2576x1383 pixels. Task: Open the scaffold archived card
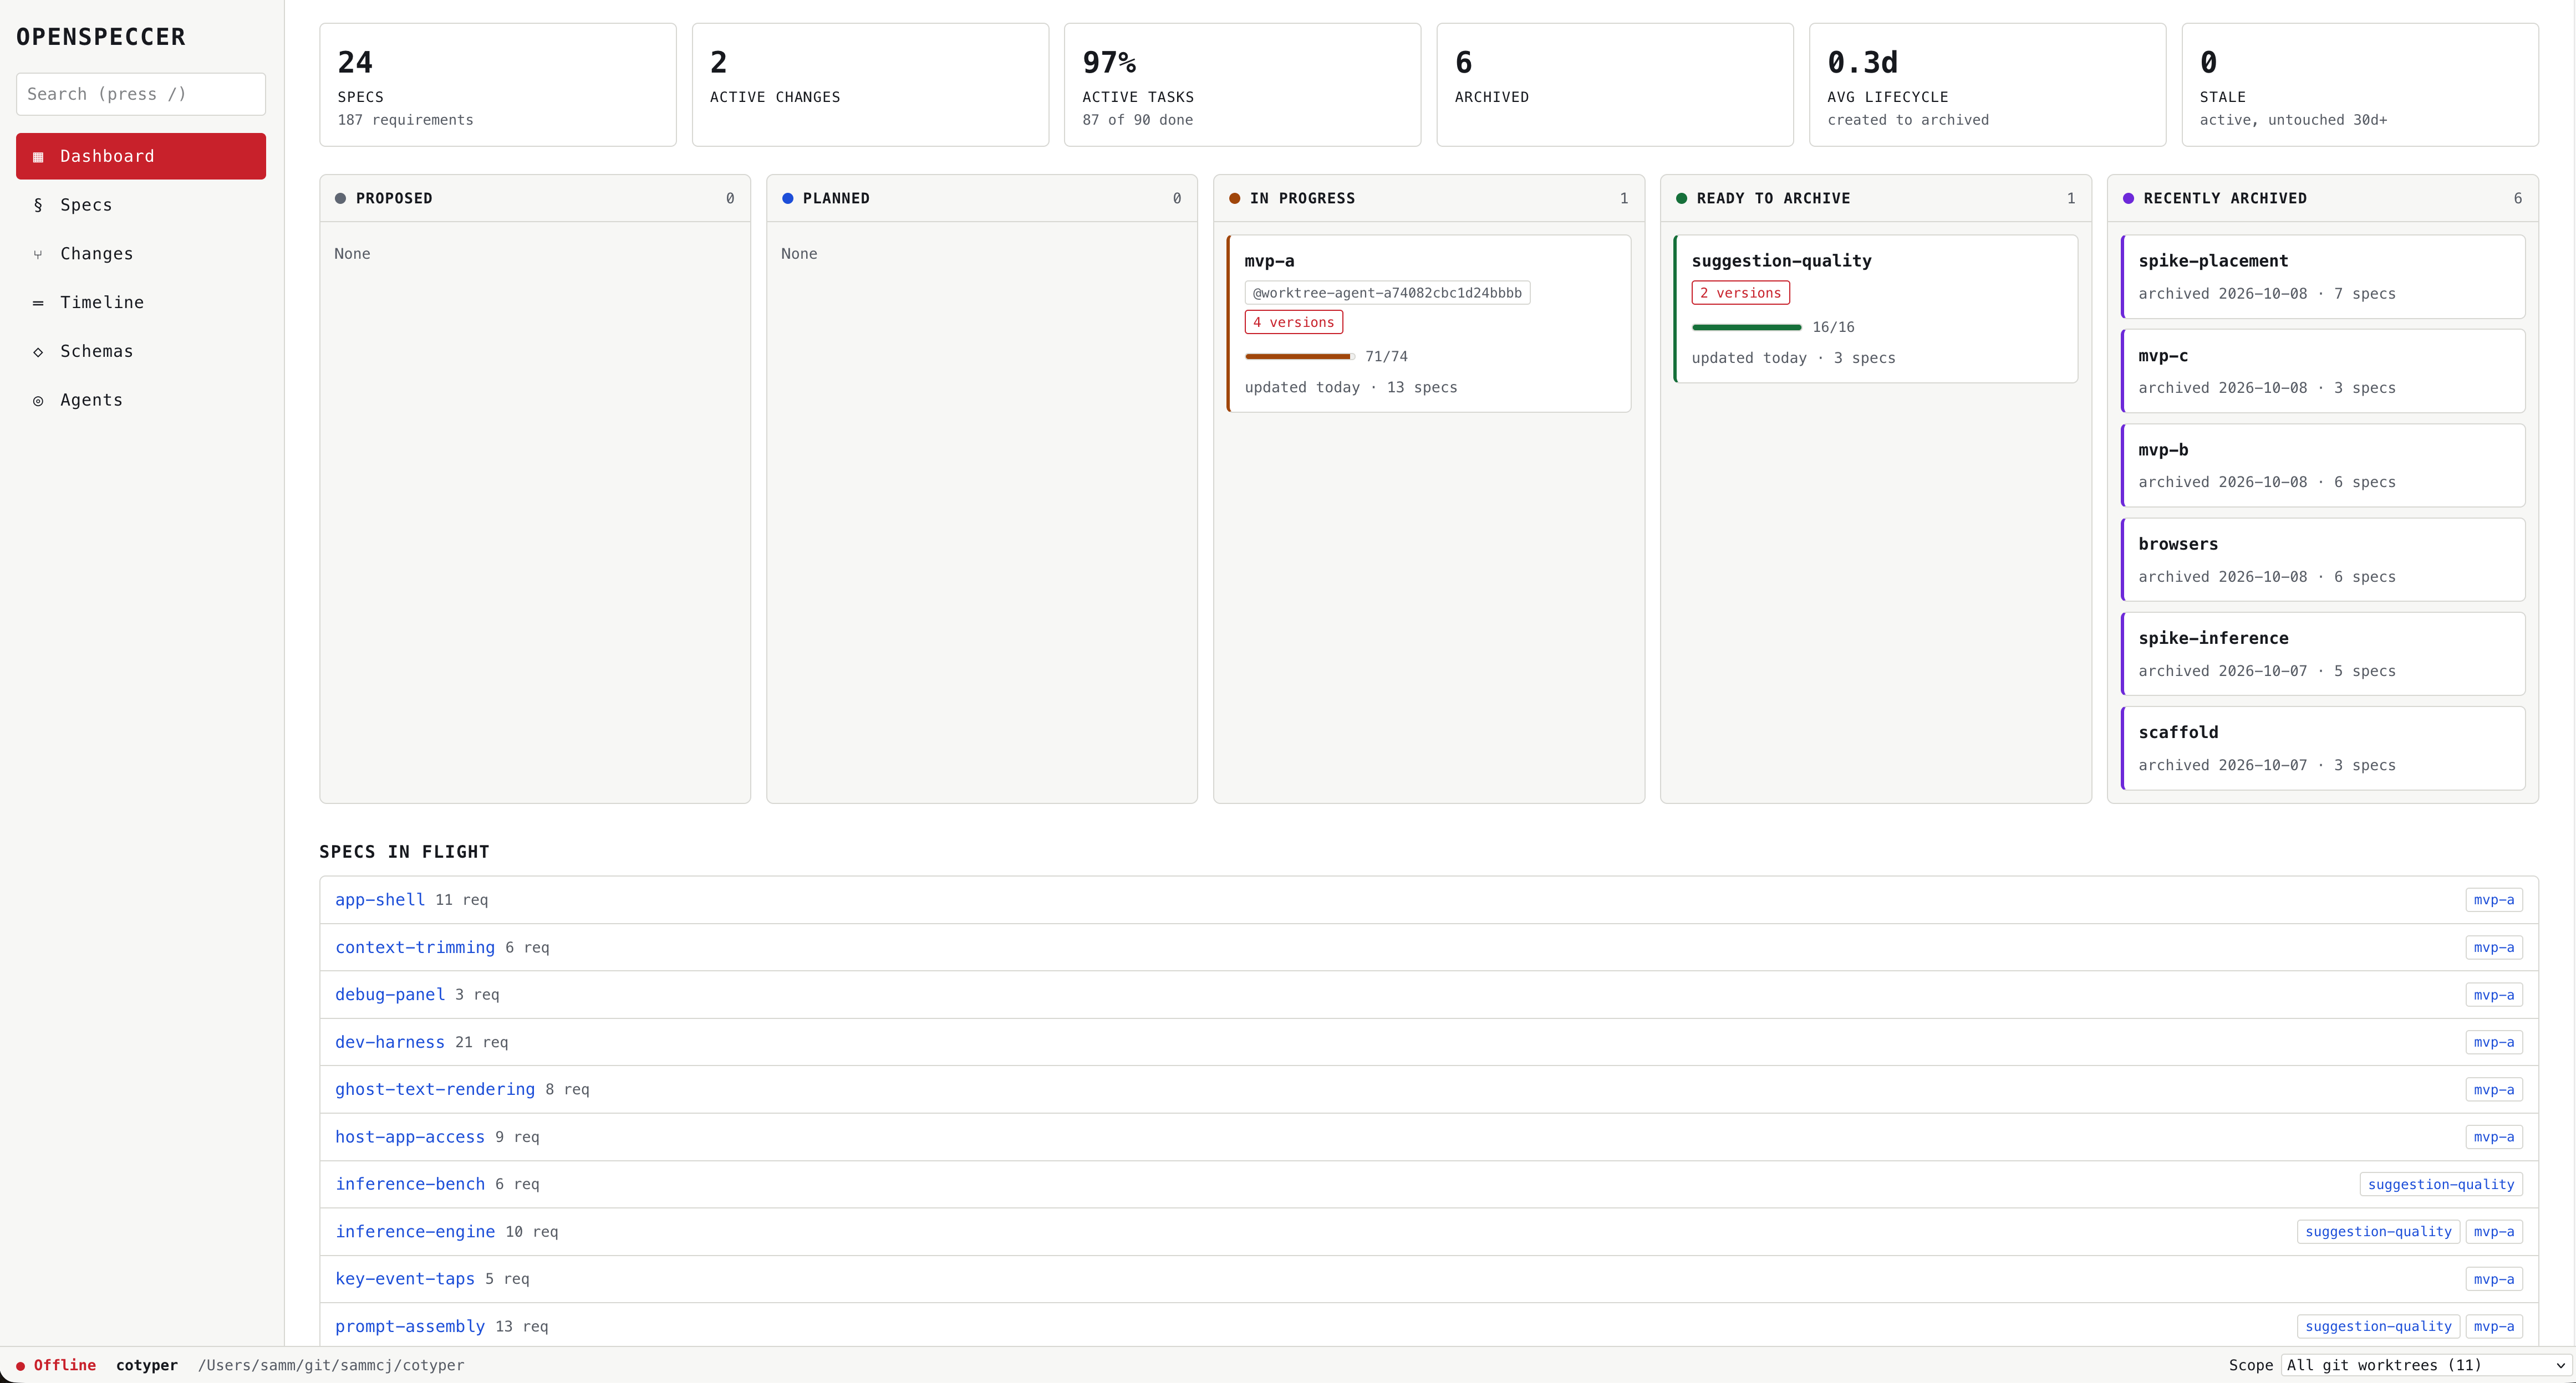2323,749
